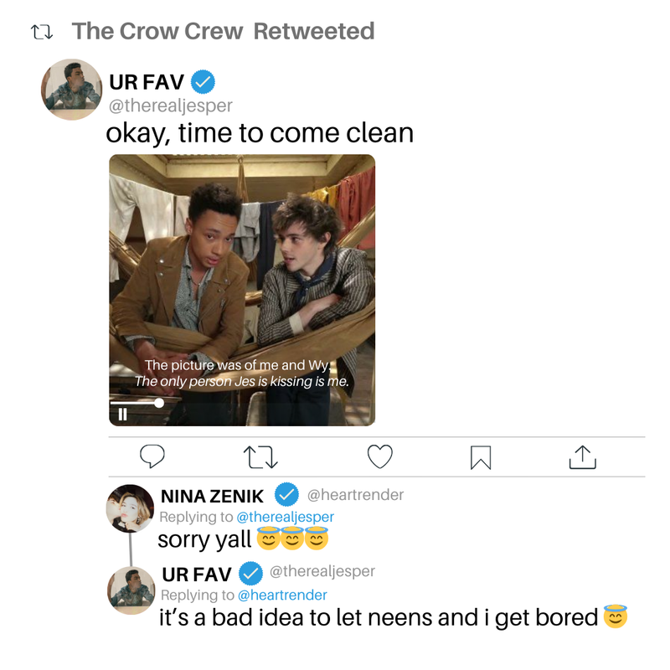Screen dimensions: 670x670
Task: Click the blue @therealjesper reply mention link
Action: pyautogui.click(x=285, y=517)
